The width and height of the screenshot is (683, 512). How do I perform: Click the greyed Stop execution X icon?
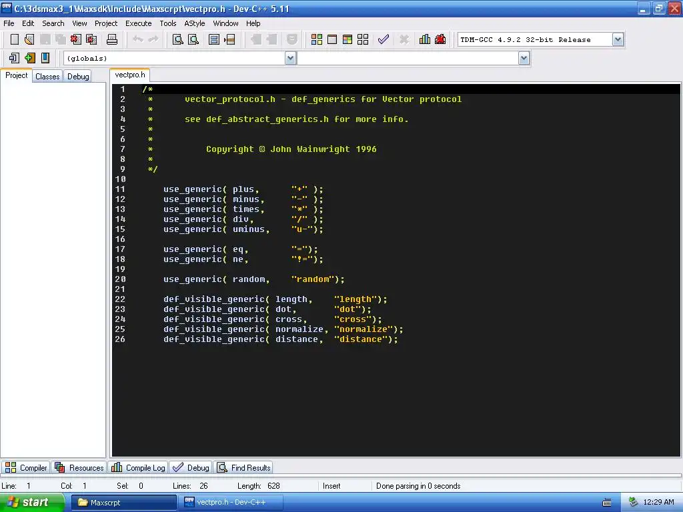tap(404, 39)
